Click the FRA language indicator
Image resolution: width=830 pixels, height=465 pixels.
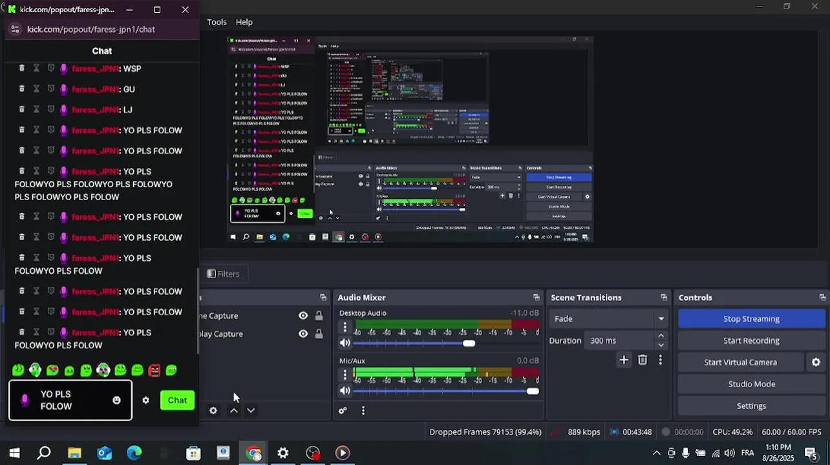pos(747,453)
